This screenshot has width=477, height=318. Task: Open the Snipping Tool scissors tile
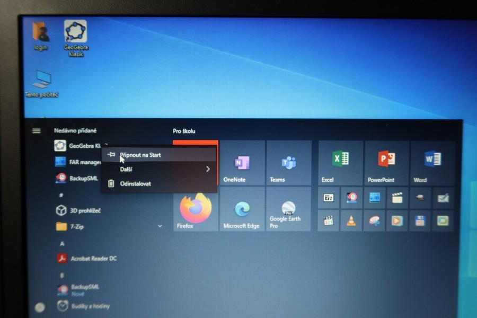click(375, 221)
